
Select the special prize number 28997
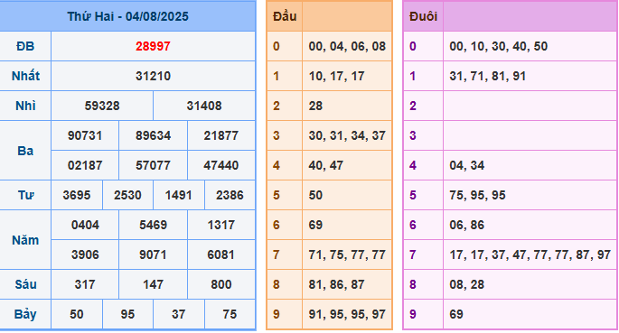point(153,47)
